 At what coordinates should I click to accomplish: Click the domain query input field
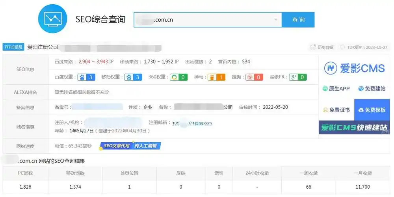(208, 20)
